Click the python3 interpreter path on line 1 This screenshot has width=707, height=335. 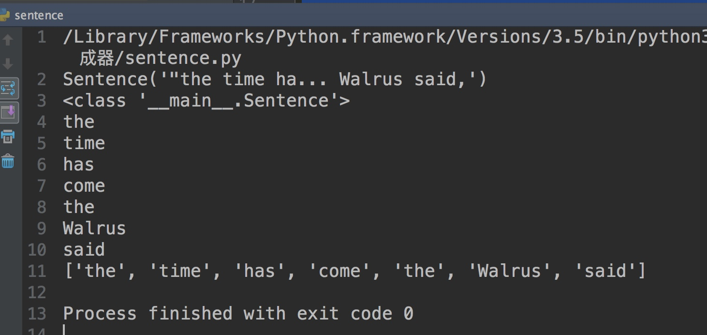click(385, 37)
